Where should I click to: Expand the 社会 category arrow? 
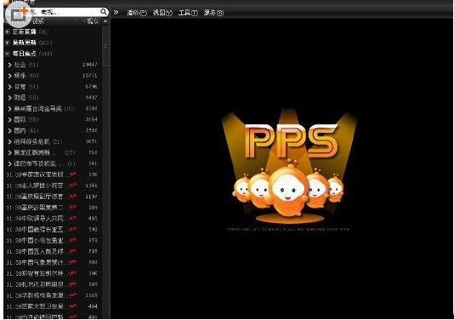(x=10, y=65)
